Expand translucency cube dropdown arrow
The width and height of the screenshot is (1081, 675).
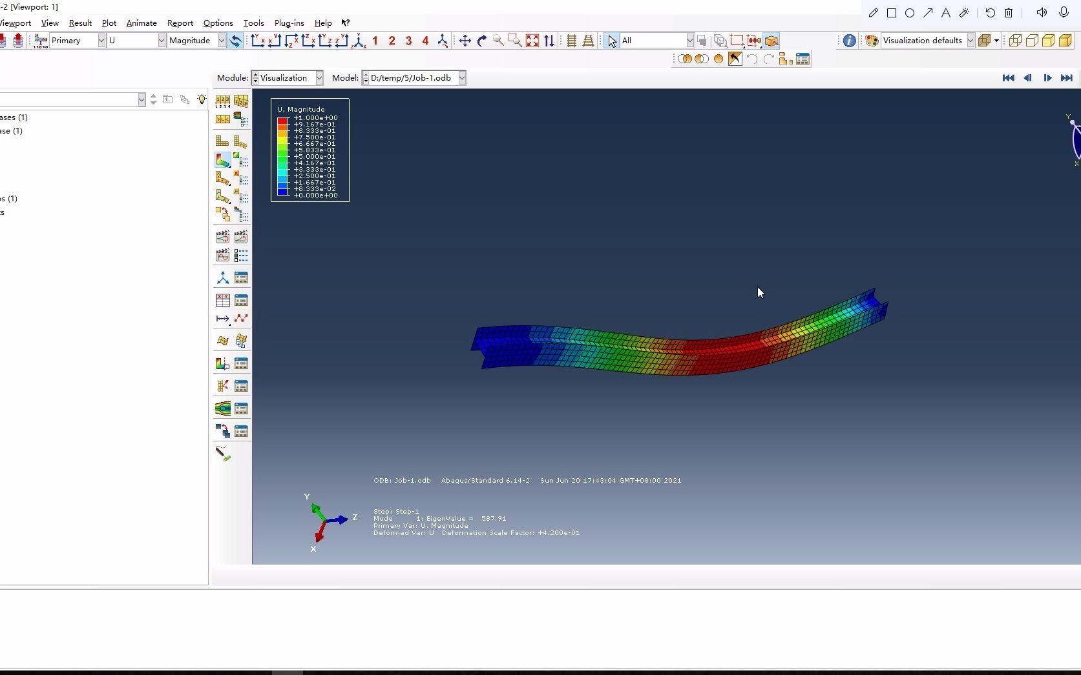[x=996, y=41]
